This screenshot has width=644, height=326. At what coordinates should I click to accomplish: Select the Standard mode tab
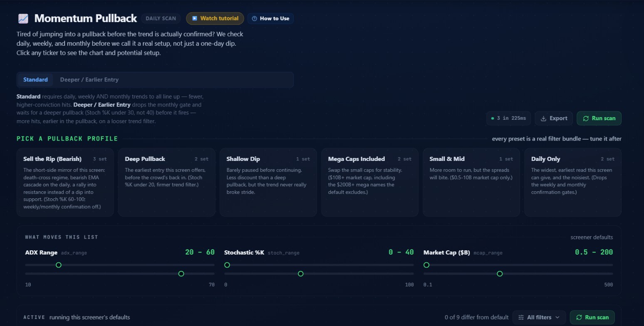(x=35, y=79)
